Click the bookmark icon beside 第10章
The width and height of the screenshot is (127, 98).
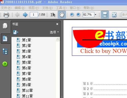(18, 90)
